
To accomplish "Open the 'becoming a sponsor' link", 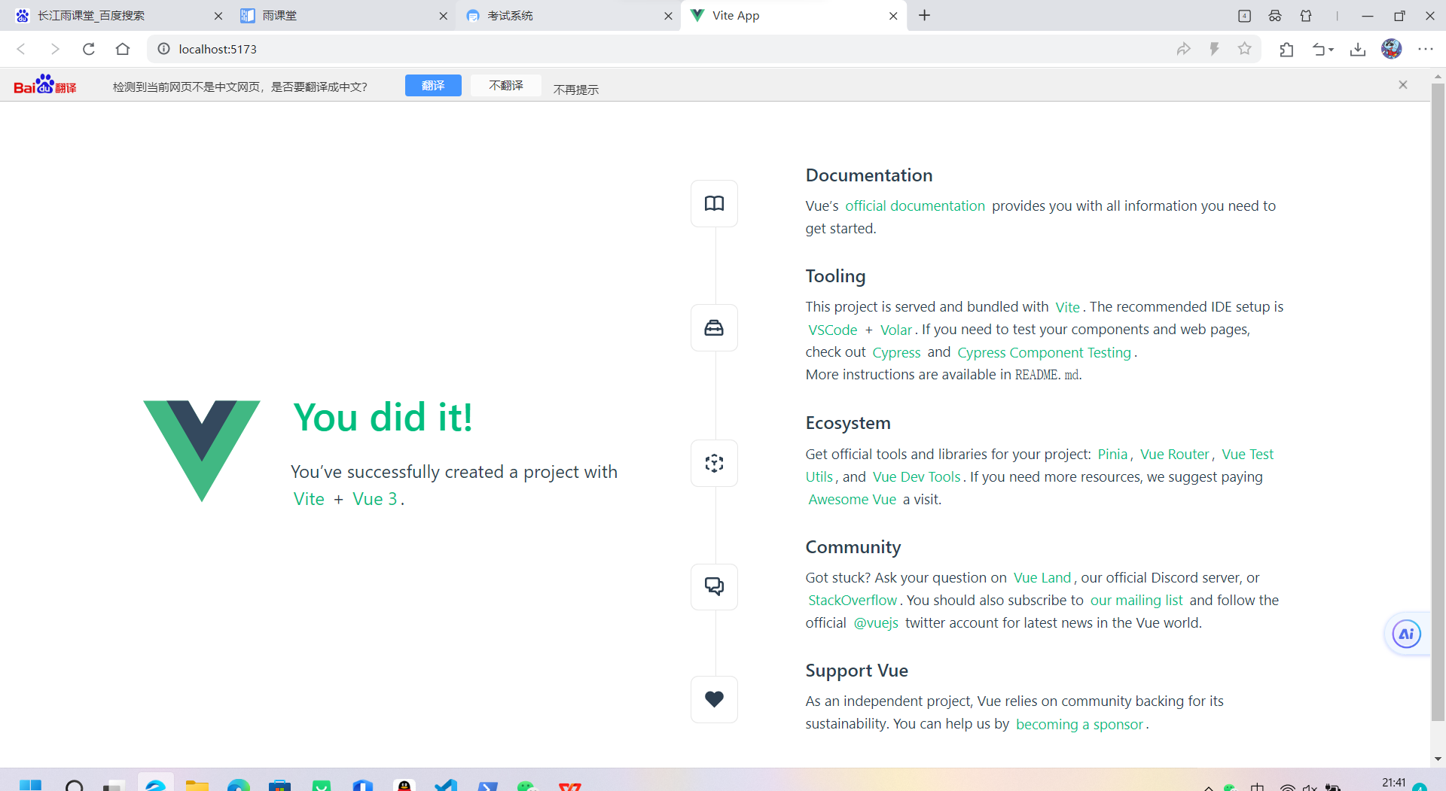I will (1079, 724).
